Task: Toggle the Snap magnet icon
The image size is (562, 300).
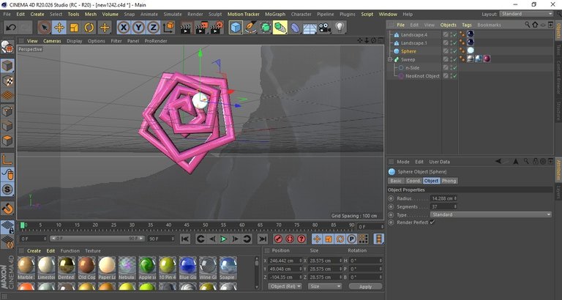Action: point(7,209)
